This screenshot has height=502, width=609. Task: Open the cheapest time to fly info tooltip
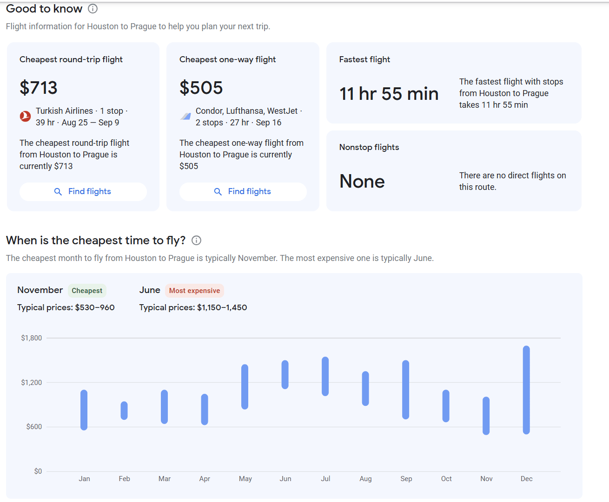196,241
